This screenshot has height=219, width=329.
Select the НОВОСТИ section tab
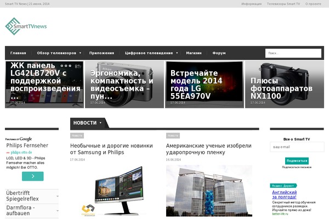point(85,123)
